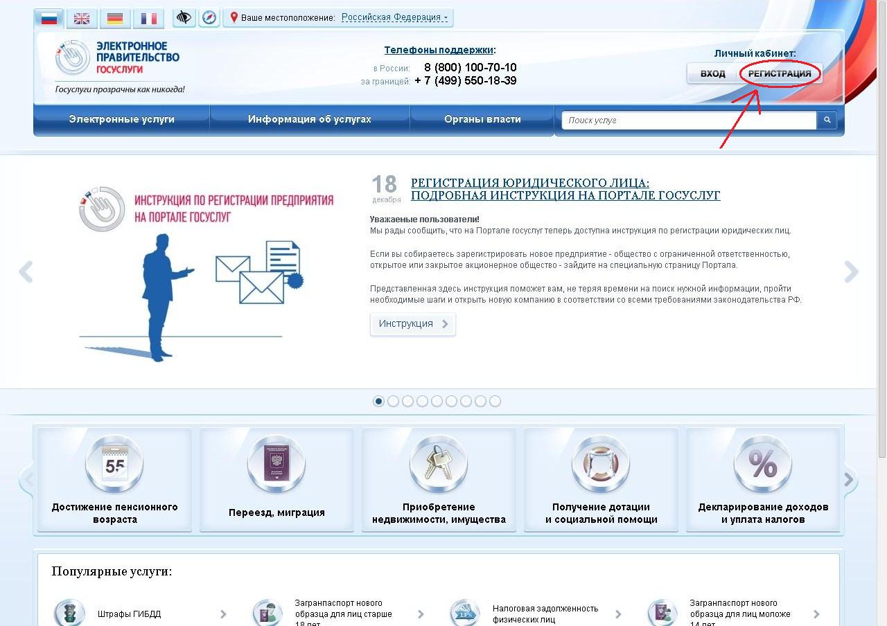The image size is (887, 626).
Task: Expand chevron next to Загранпаспорт старше 18 лет
Action: 421,614
